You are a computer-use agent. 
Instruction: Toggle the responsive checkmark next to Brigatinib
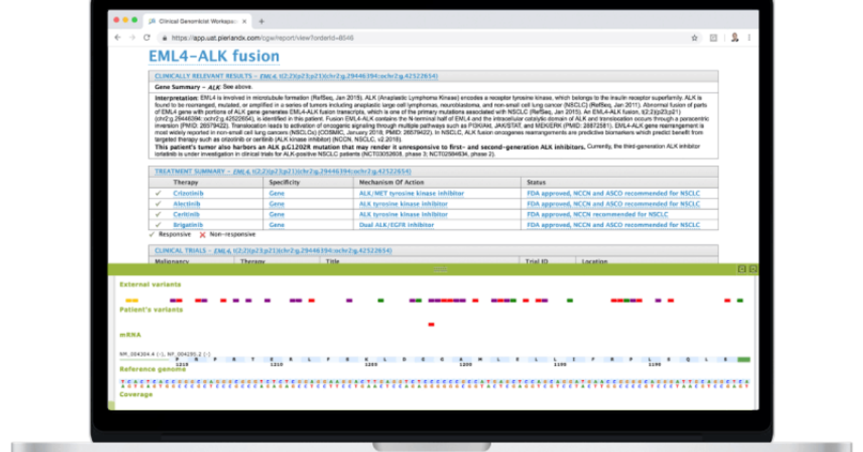tap(157, 224)
